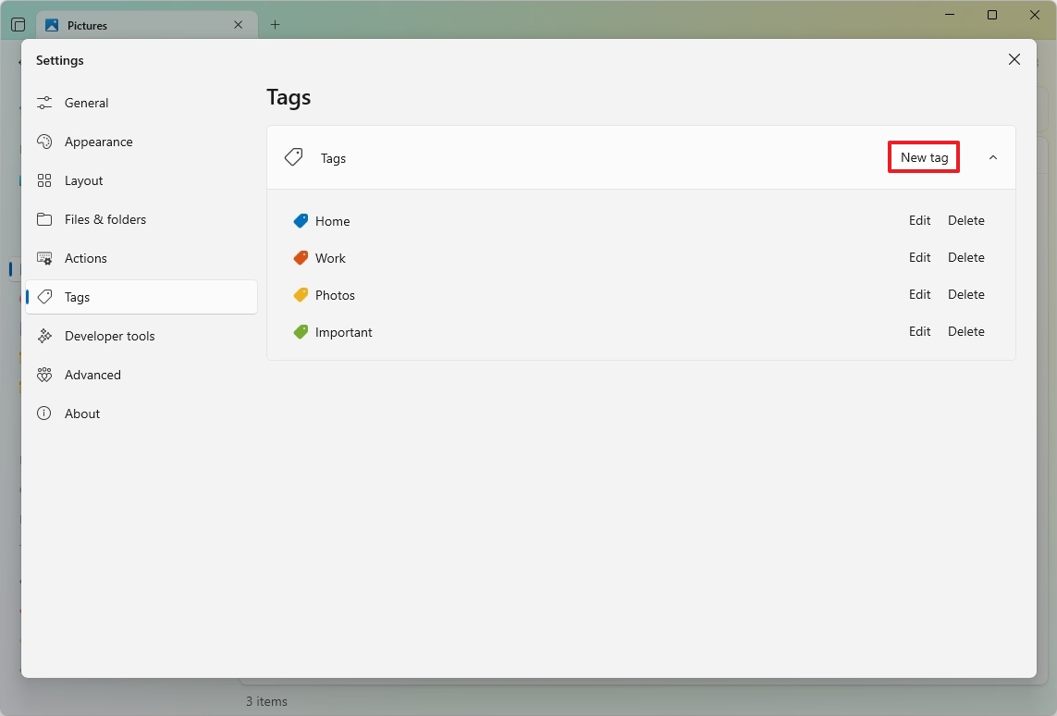Click the tag icon beside the Tags section header
The width and height of the screenshot is (1057, 716).
293,156
